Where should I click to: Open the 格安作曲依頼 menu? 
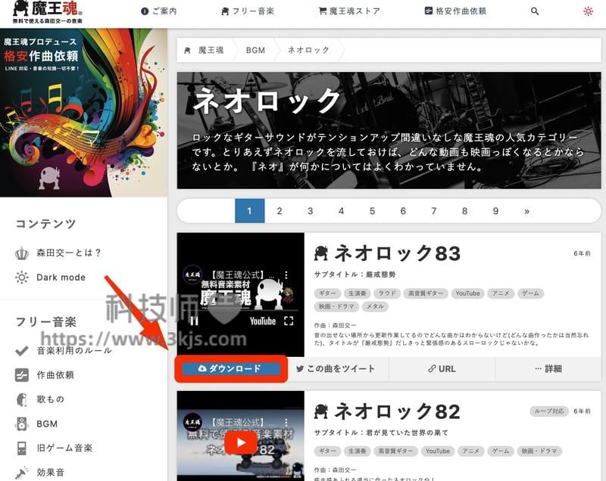point(455,11)
